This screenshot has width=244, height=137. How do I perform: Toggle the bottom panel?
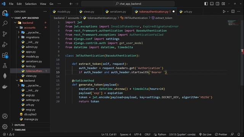212,4
